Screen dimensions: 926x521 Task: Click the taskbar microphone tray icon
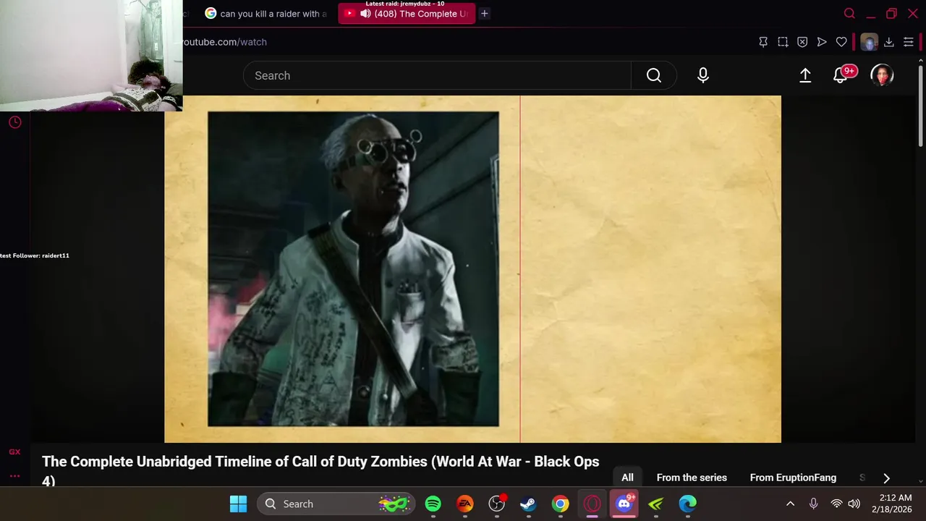(x=813, y=504)
